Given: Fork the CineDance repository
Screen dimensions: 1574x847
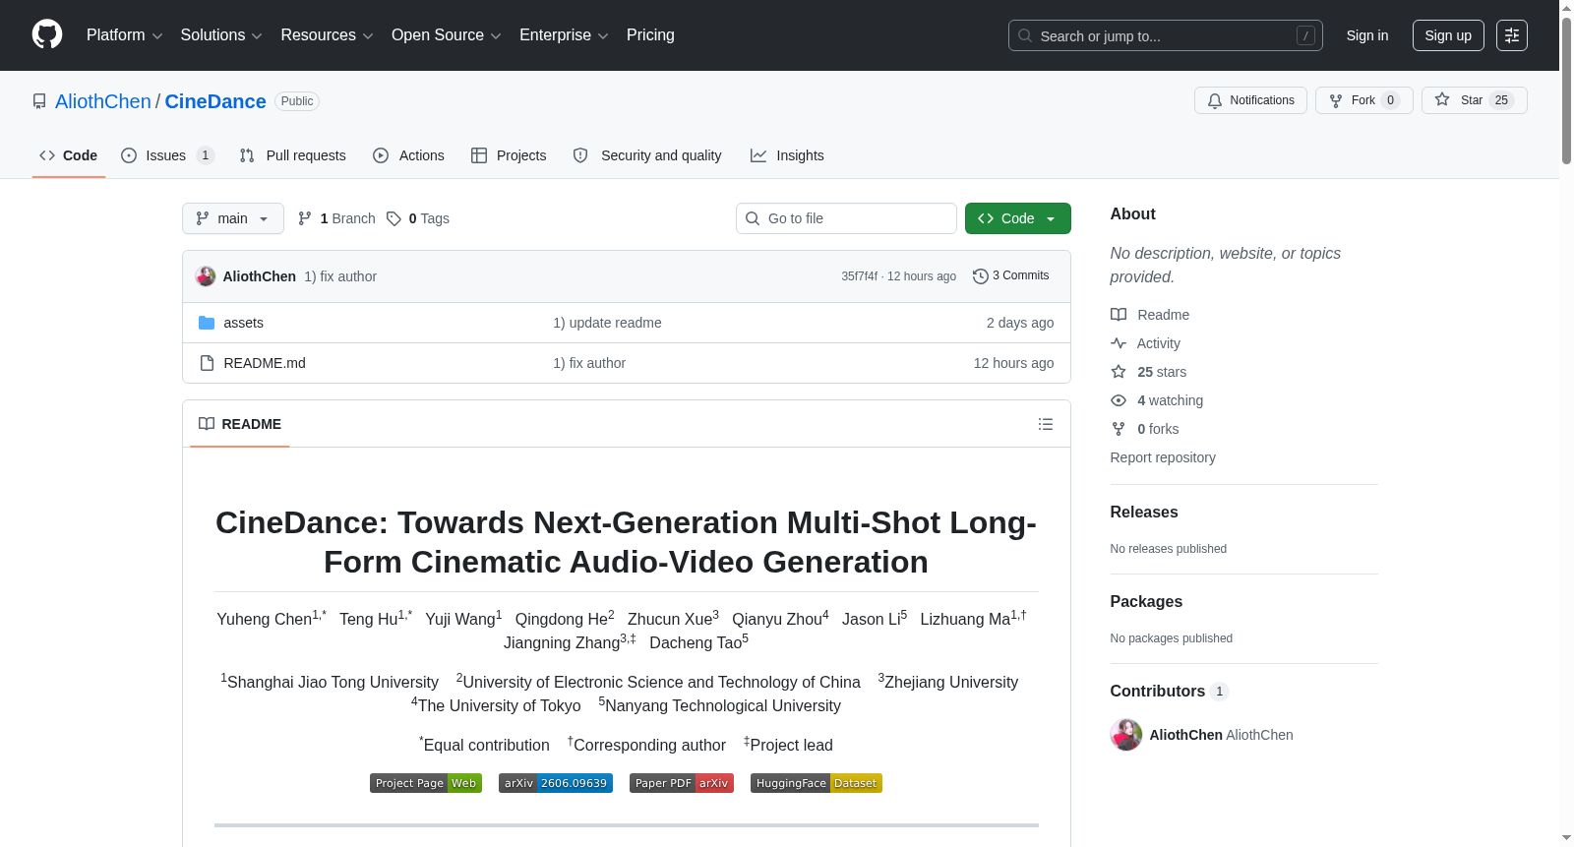Looking at the screenshot, I should [x=1363, y=100].
